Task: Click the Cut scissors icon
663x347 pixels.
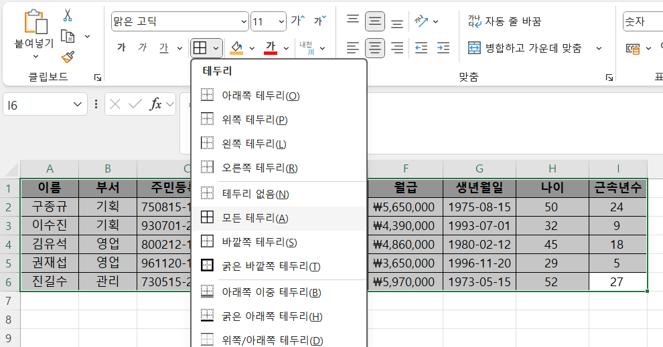Action: pyautogui.click(x=68, y=15)
